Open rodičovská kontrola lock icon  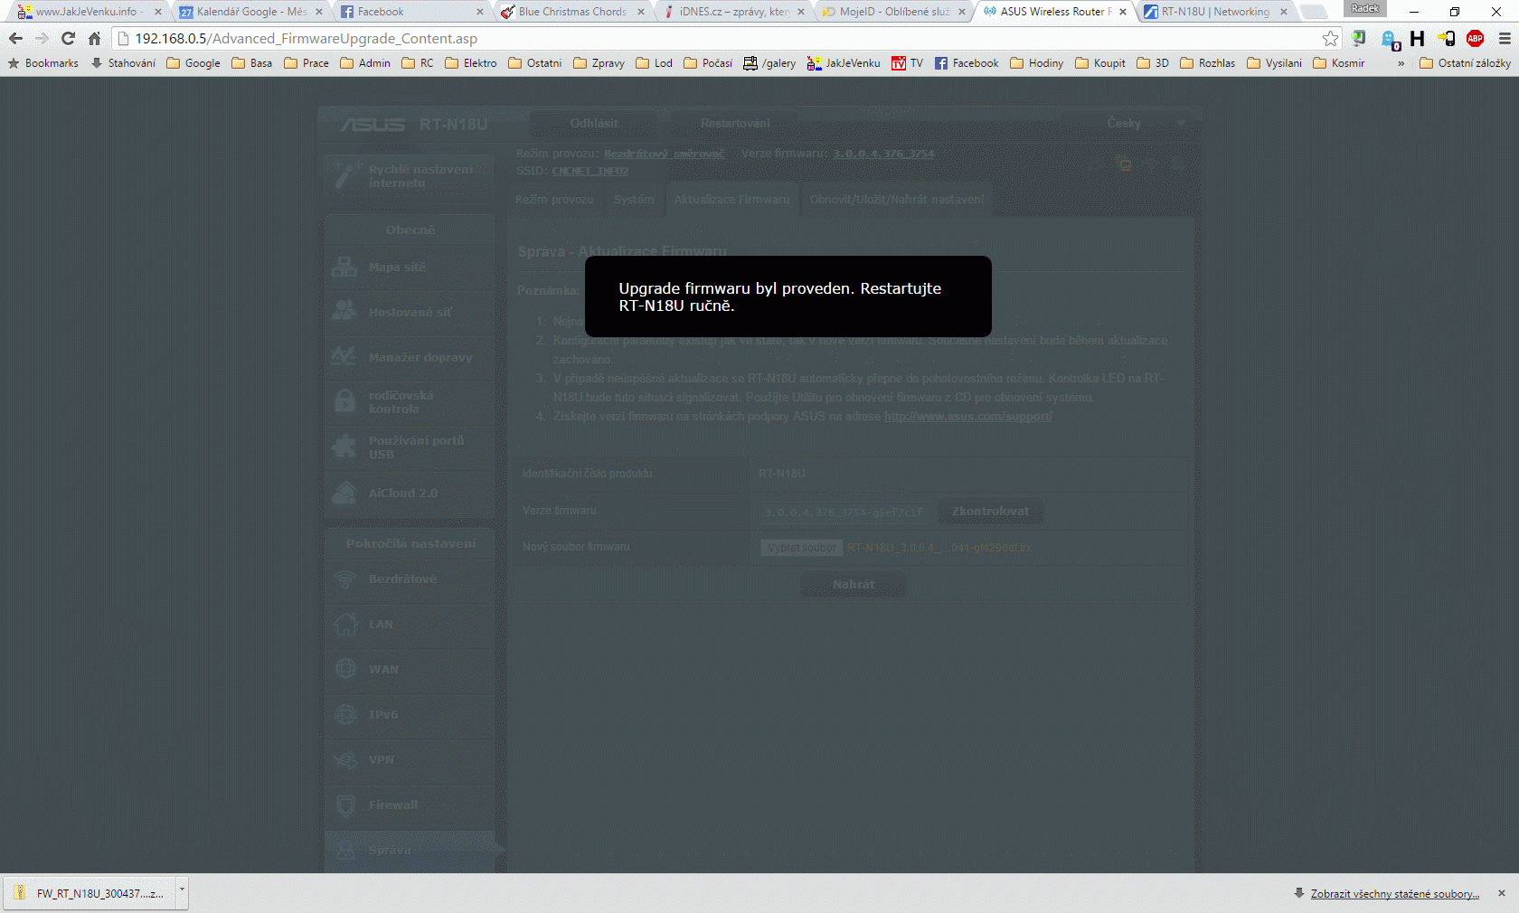[344, 401]
